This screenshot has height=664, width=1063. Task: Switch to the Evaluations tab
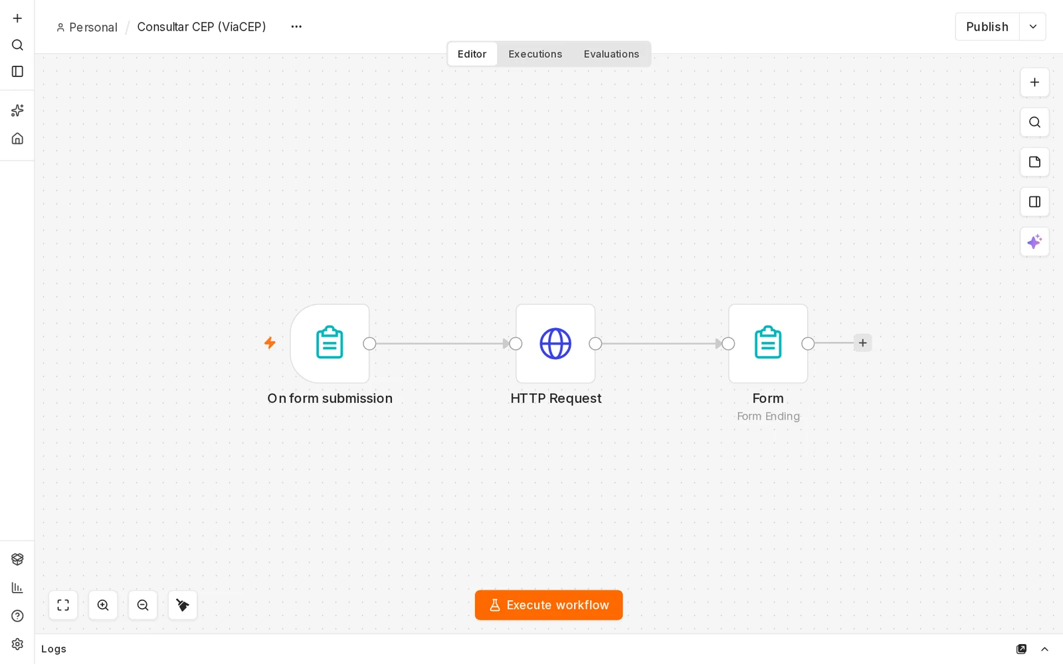pyautogui.click(x=611, y=54)
